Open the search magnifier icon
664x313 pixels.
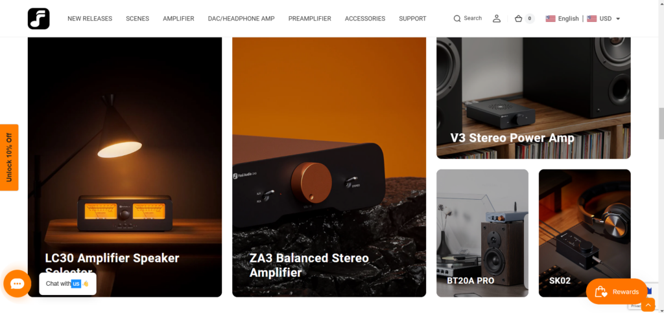(x=457, y=19)
